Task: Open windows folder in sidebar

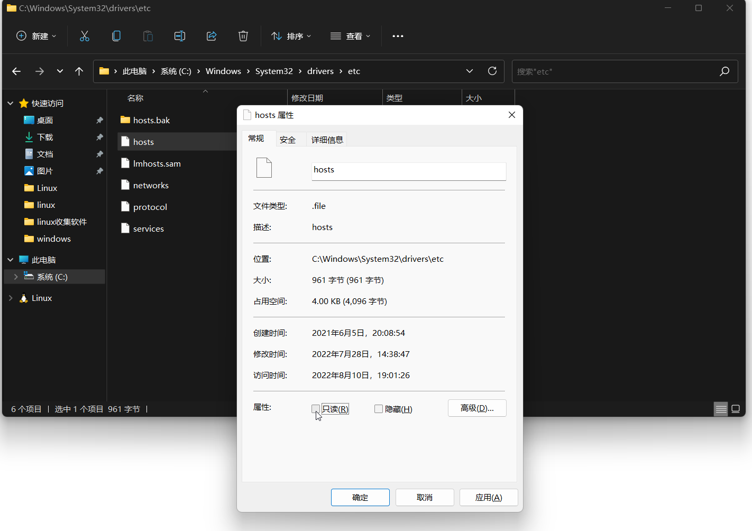Action: 54,239
